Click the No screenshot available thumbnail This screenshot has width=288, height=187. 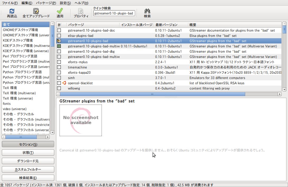point(81,120)
